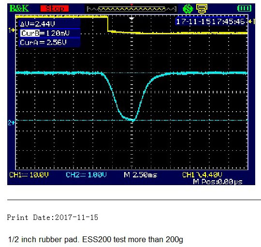This screenshot has width=261, height=247.
Task: Click the trigger position arrow at top
Action: tap(131, 18)
